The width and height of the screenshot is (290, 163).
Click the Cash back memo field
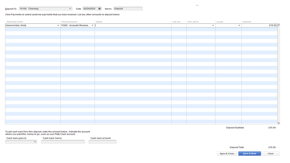[63, 142]
